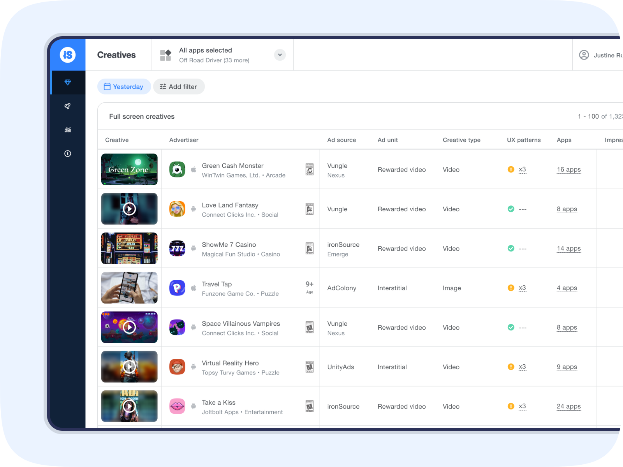Sort by the Ad unit column header

[387, 140]
